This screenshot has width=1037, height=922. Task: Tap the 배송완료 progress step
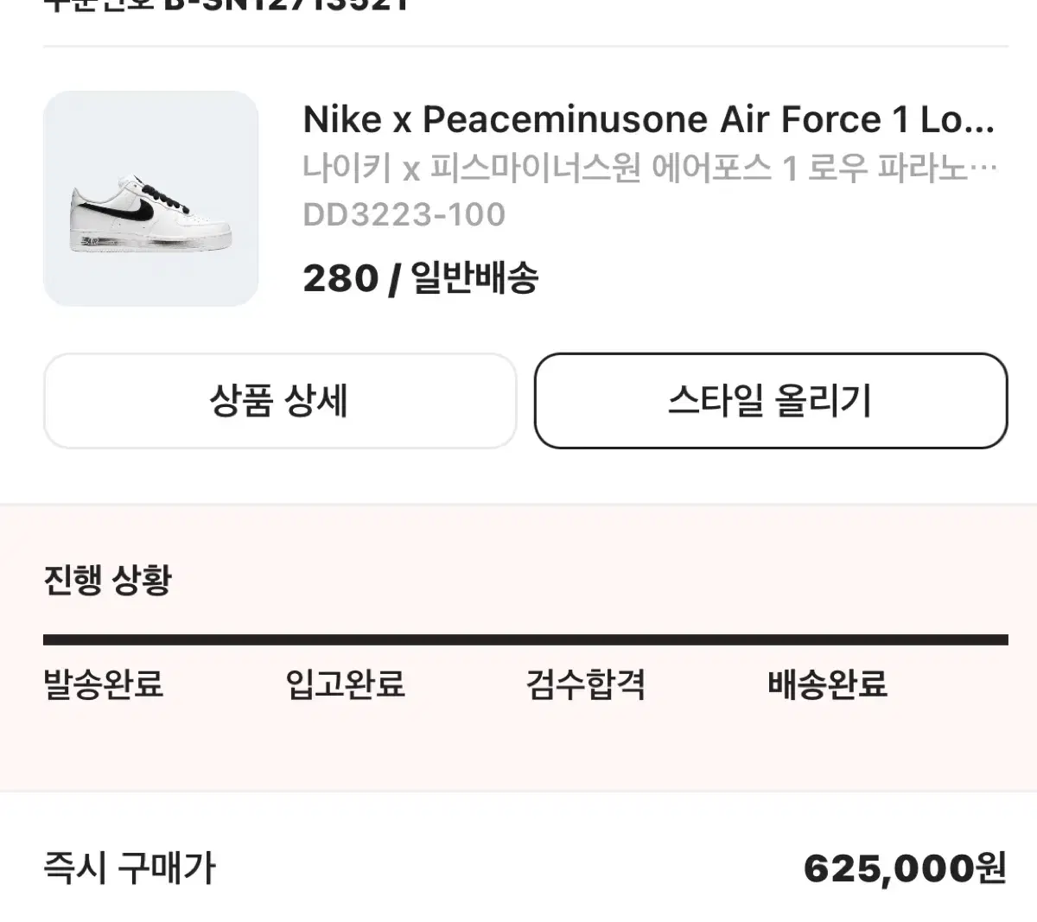tap(827, 684)
